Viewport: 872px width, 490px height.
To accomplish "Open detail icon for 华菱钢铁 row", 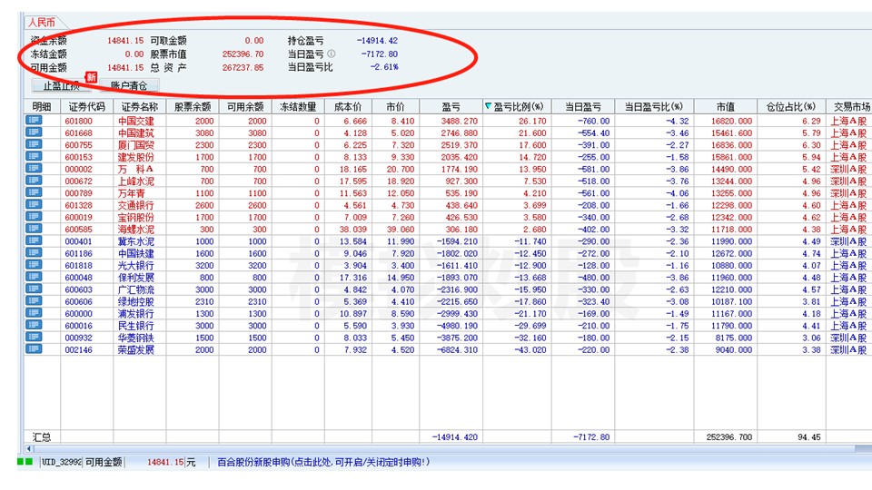I will [34, 337].
